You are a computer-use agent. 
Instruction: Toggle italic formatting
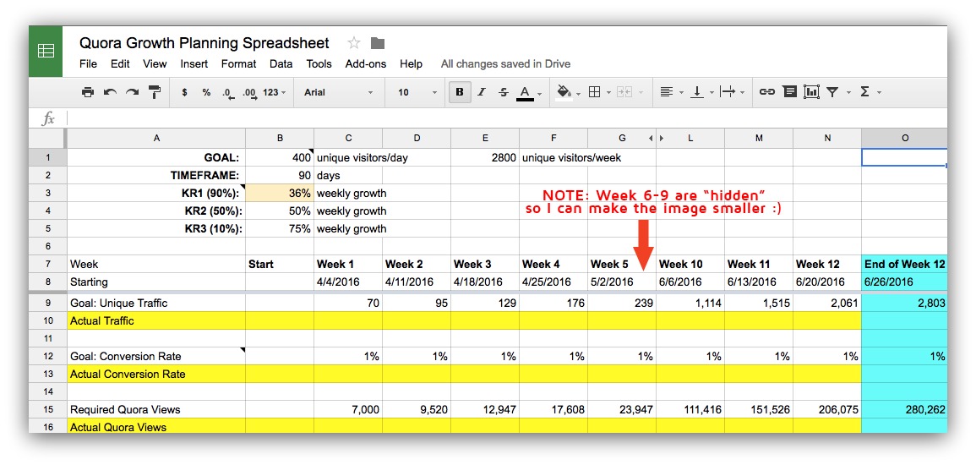(x=481, y=92)
